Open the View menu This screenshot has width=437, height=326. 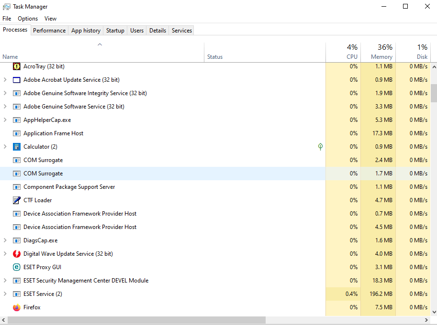pyautogui.click(x=50, y=18)
